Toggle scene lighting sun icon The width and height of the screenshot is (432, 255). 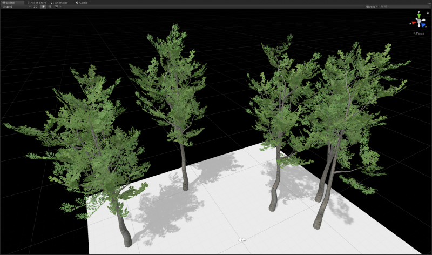tap(44, 6)
